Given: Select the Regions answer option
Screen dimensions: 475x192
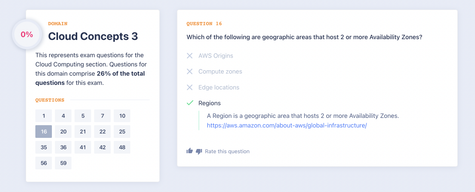Looking at the screenshot, I should 209,103.
